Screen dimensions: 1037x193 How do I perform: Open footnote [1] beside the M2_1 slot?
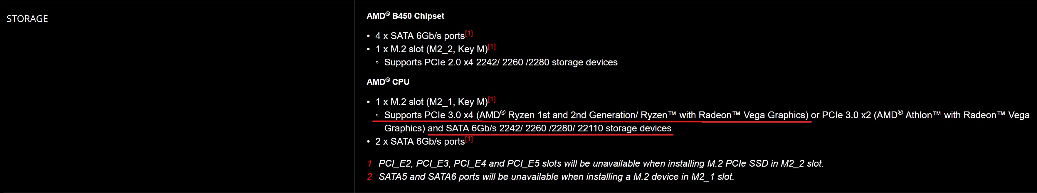click(492, 100)
